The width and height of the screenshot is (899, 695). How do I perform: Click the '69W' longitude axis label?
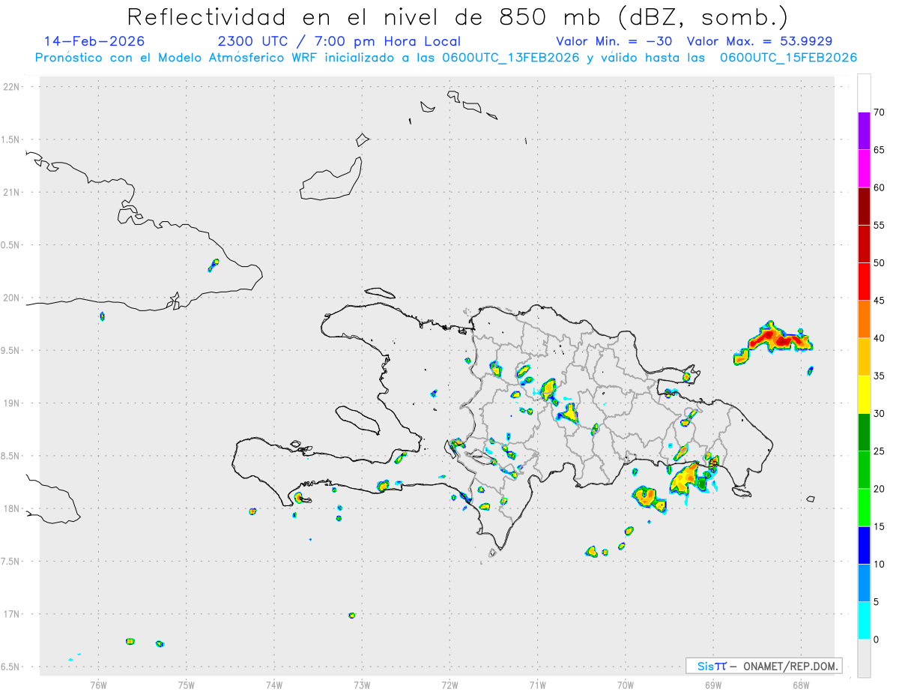(713, 685)
